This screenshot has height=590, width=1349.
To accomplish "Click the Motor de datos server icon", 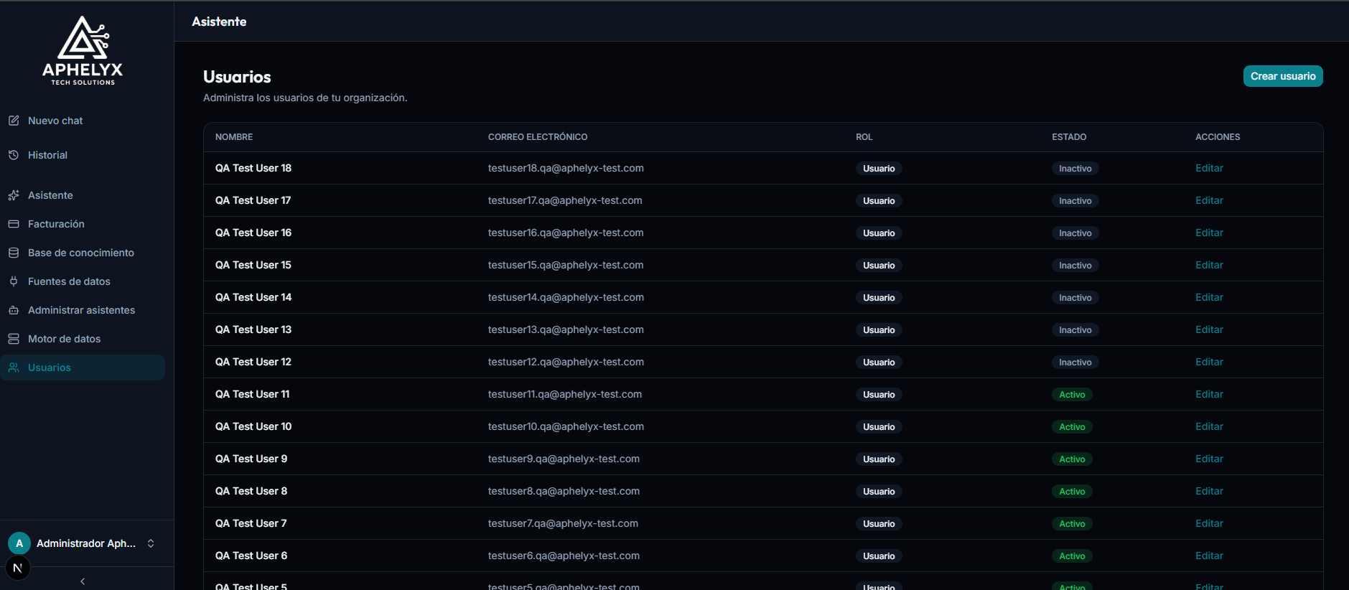I will point(14,339).
